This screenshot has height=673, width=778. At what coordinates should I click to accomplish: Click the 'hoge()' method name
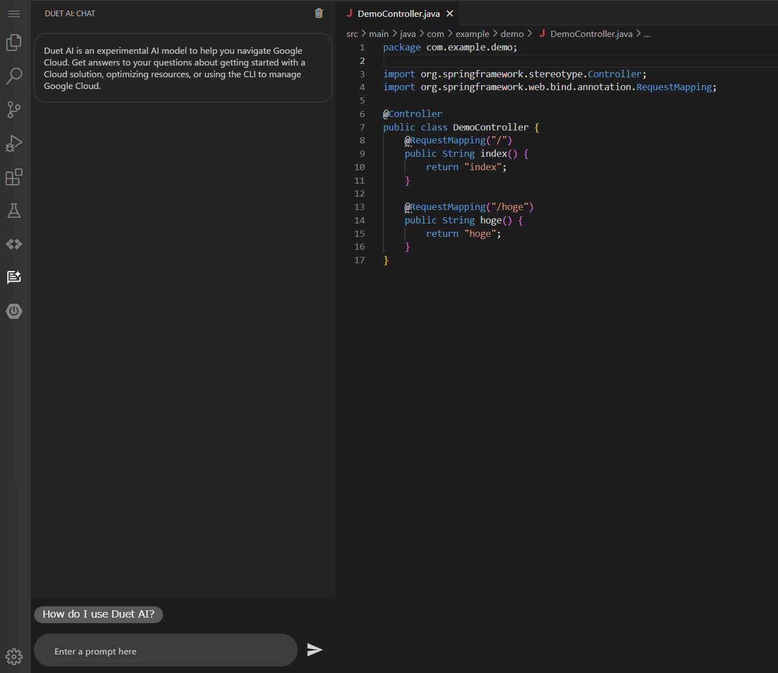496,221
